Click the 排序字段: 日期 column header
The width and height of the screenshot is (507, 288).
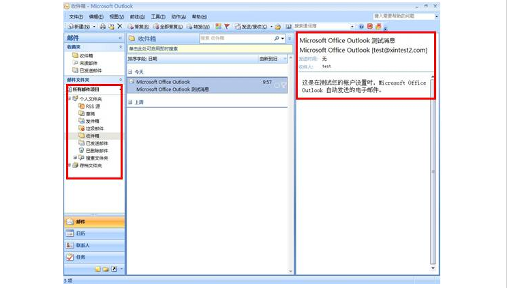pyautogui.click(x=192, y=59)
